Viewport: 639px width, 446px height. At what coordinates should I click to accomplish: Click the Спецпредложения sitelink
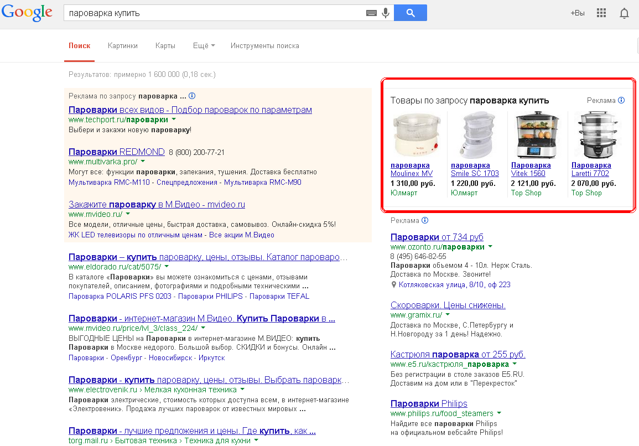pos(187,182)
